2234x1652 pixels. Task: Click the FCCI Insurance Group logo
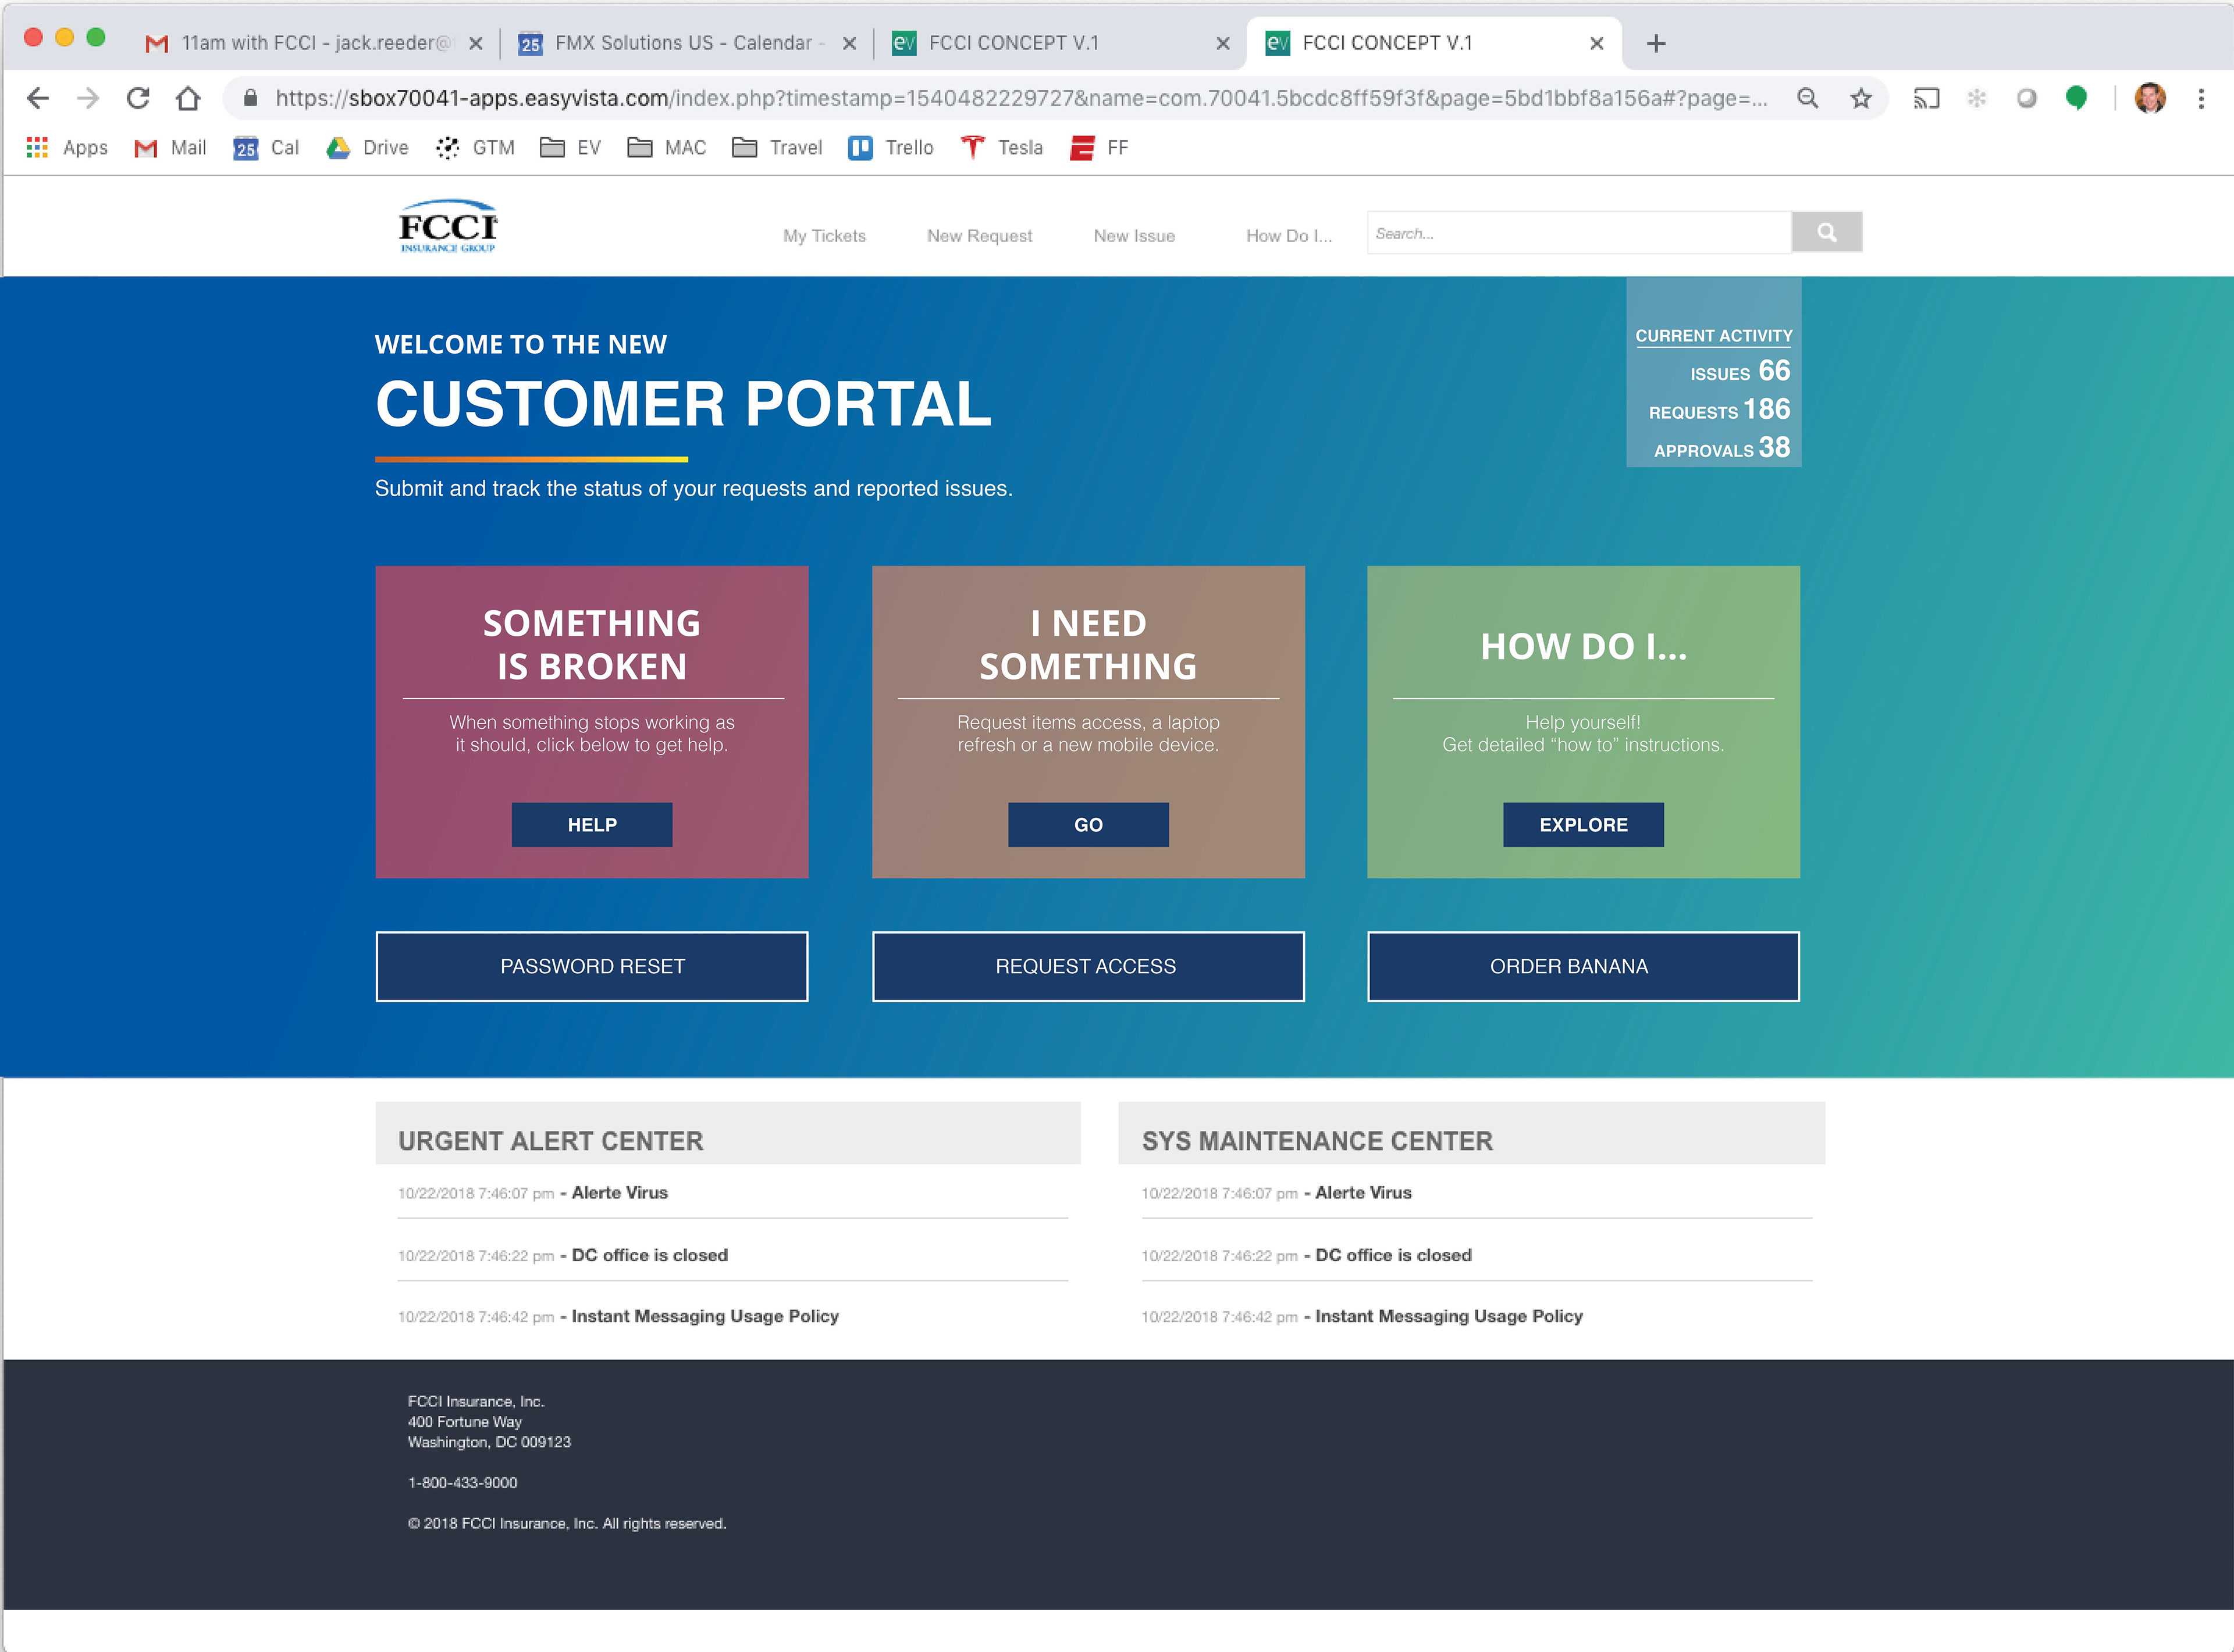[447, 227]
